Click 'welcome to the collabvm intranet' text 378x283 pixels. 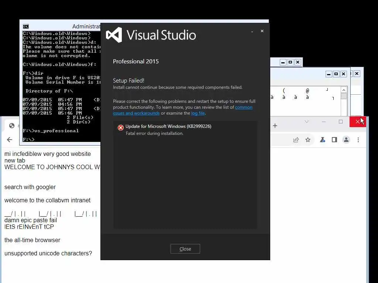click(x=47, y=200)
